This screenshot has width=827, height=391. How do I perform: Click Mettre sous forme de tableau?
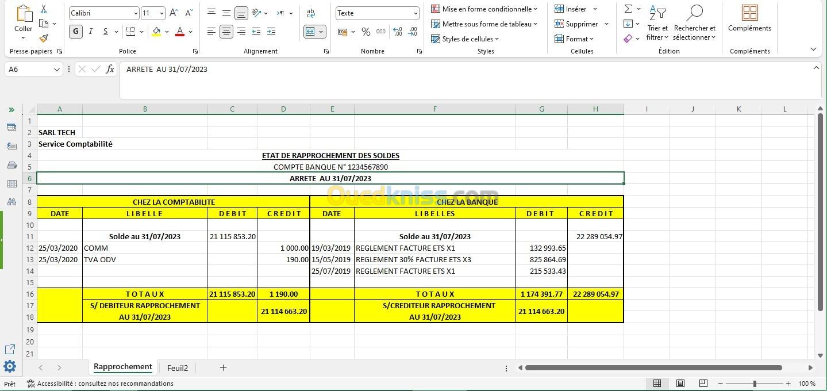pyautogui.click(x=484, y=24)
